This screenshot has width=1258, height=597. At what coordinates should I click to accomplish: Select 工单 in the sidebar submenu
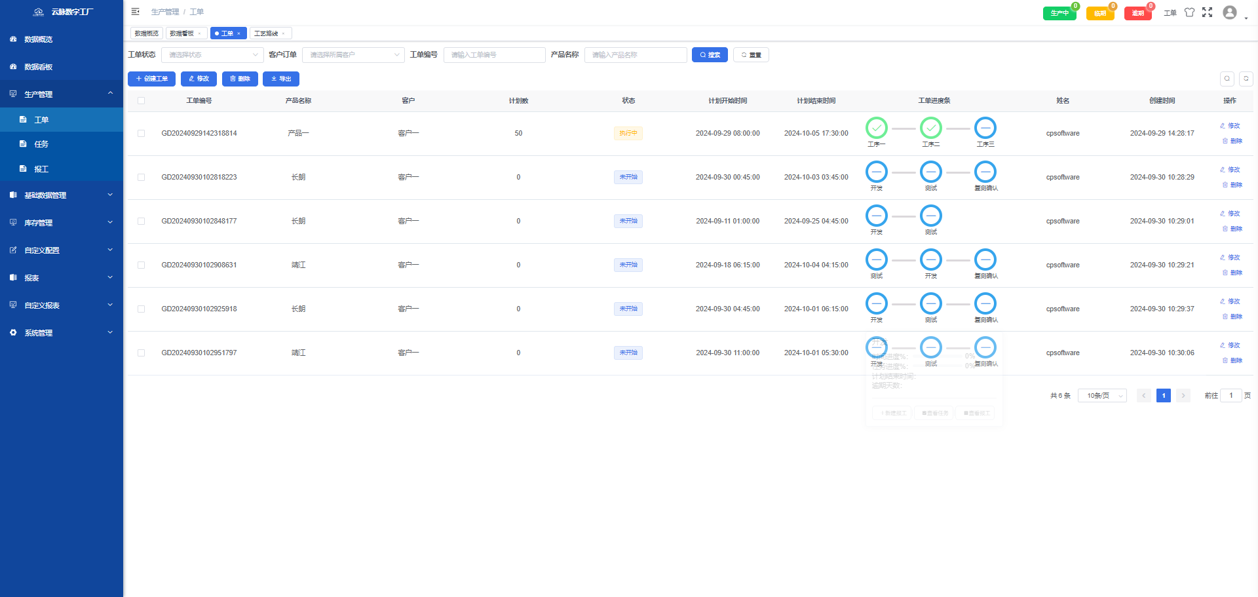point(62,120)
